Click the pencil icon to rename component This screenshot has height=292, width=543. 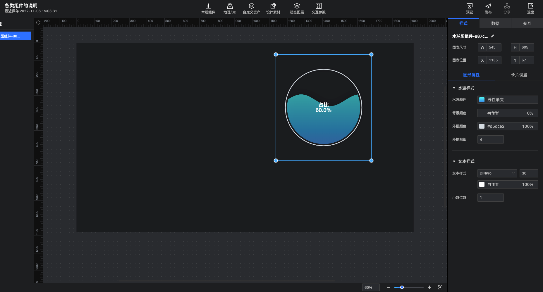tap(492, 36)
